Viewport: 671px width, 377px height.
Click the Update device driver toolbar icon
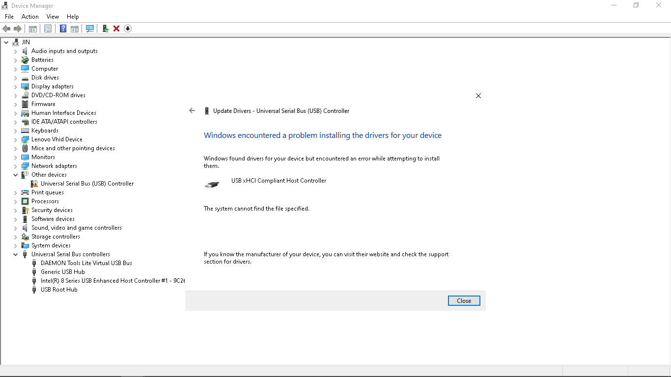[105, 28]
